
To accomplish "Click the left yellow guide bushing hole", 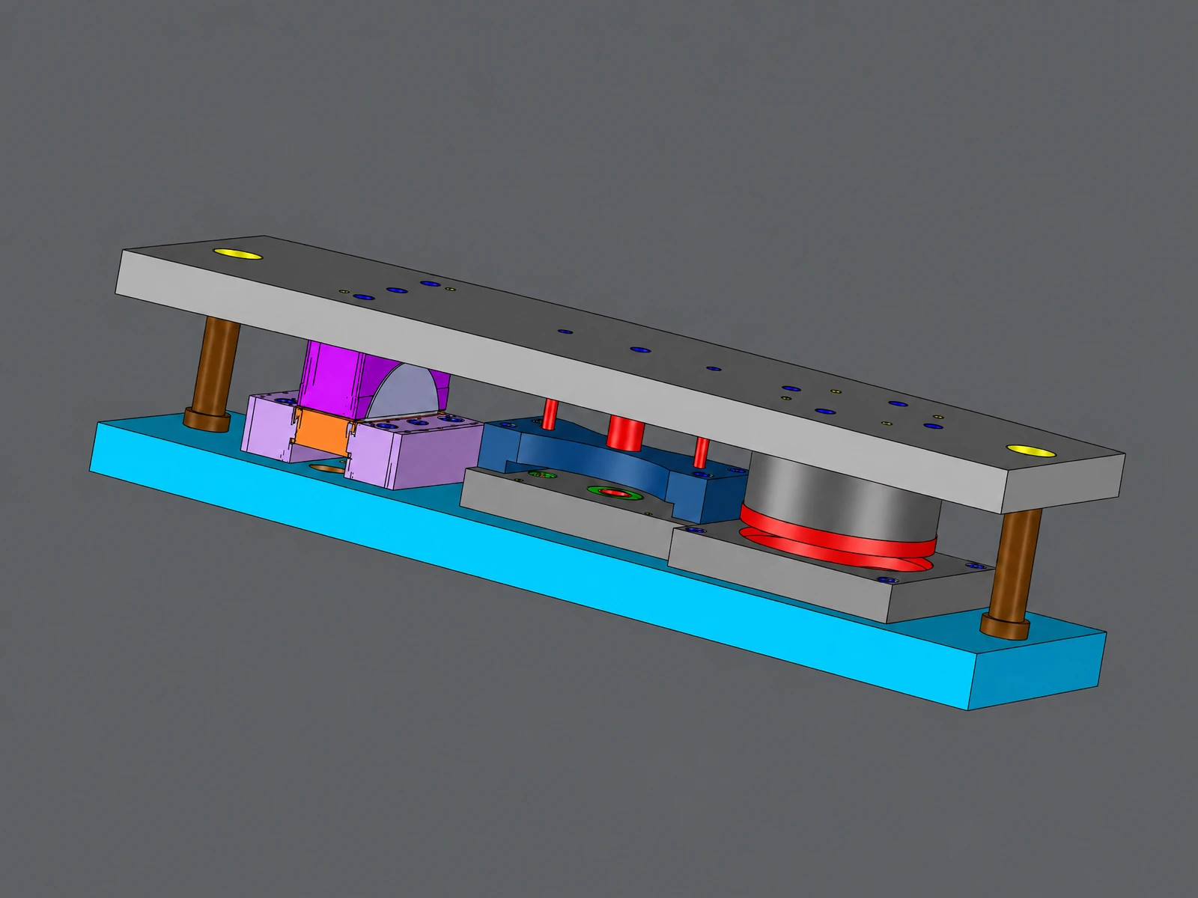I will point(238,254).
